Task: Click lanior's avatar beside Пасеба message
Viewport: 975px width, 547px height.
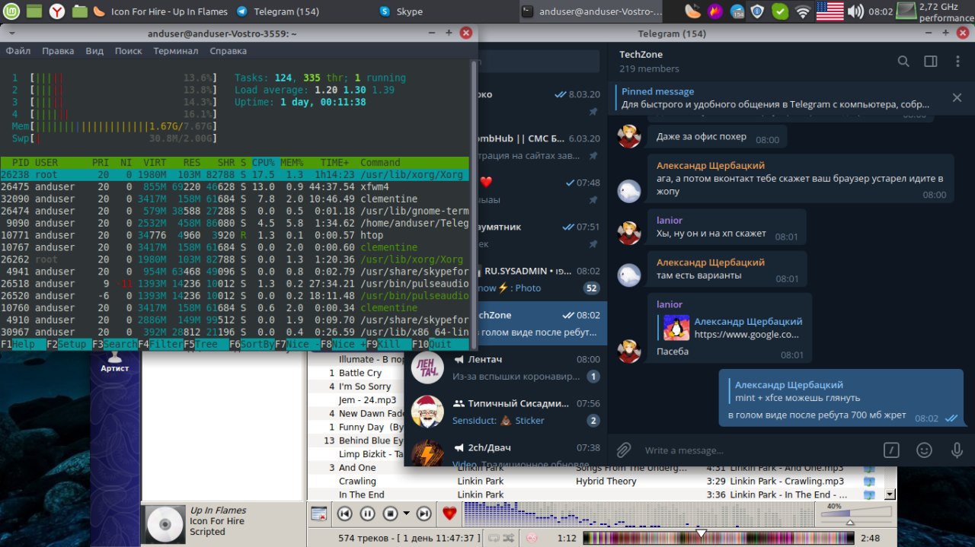Action: 629,351
